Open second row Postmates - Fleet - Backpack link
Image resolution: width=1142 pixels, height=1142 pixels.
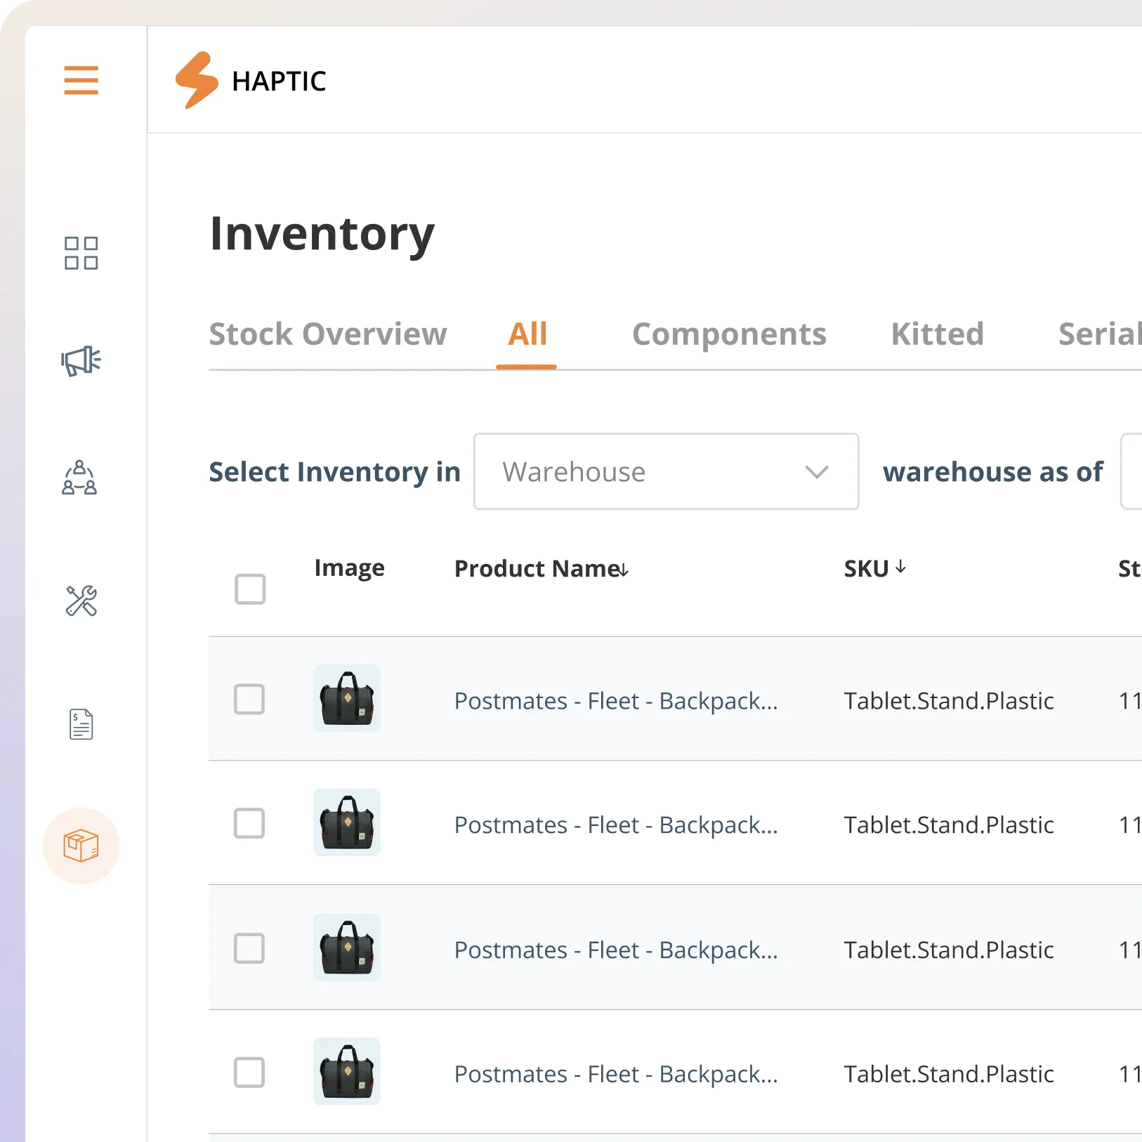click(x=616, y=825)
